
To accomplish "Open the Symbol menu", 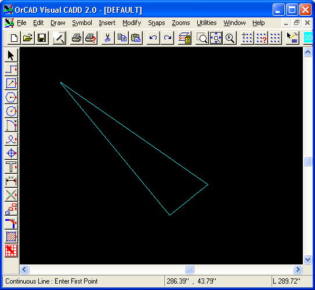I will point(82,23).
